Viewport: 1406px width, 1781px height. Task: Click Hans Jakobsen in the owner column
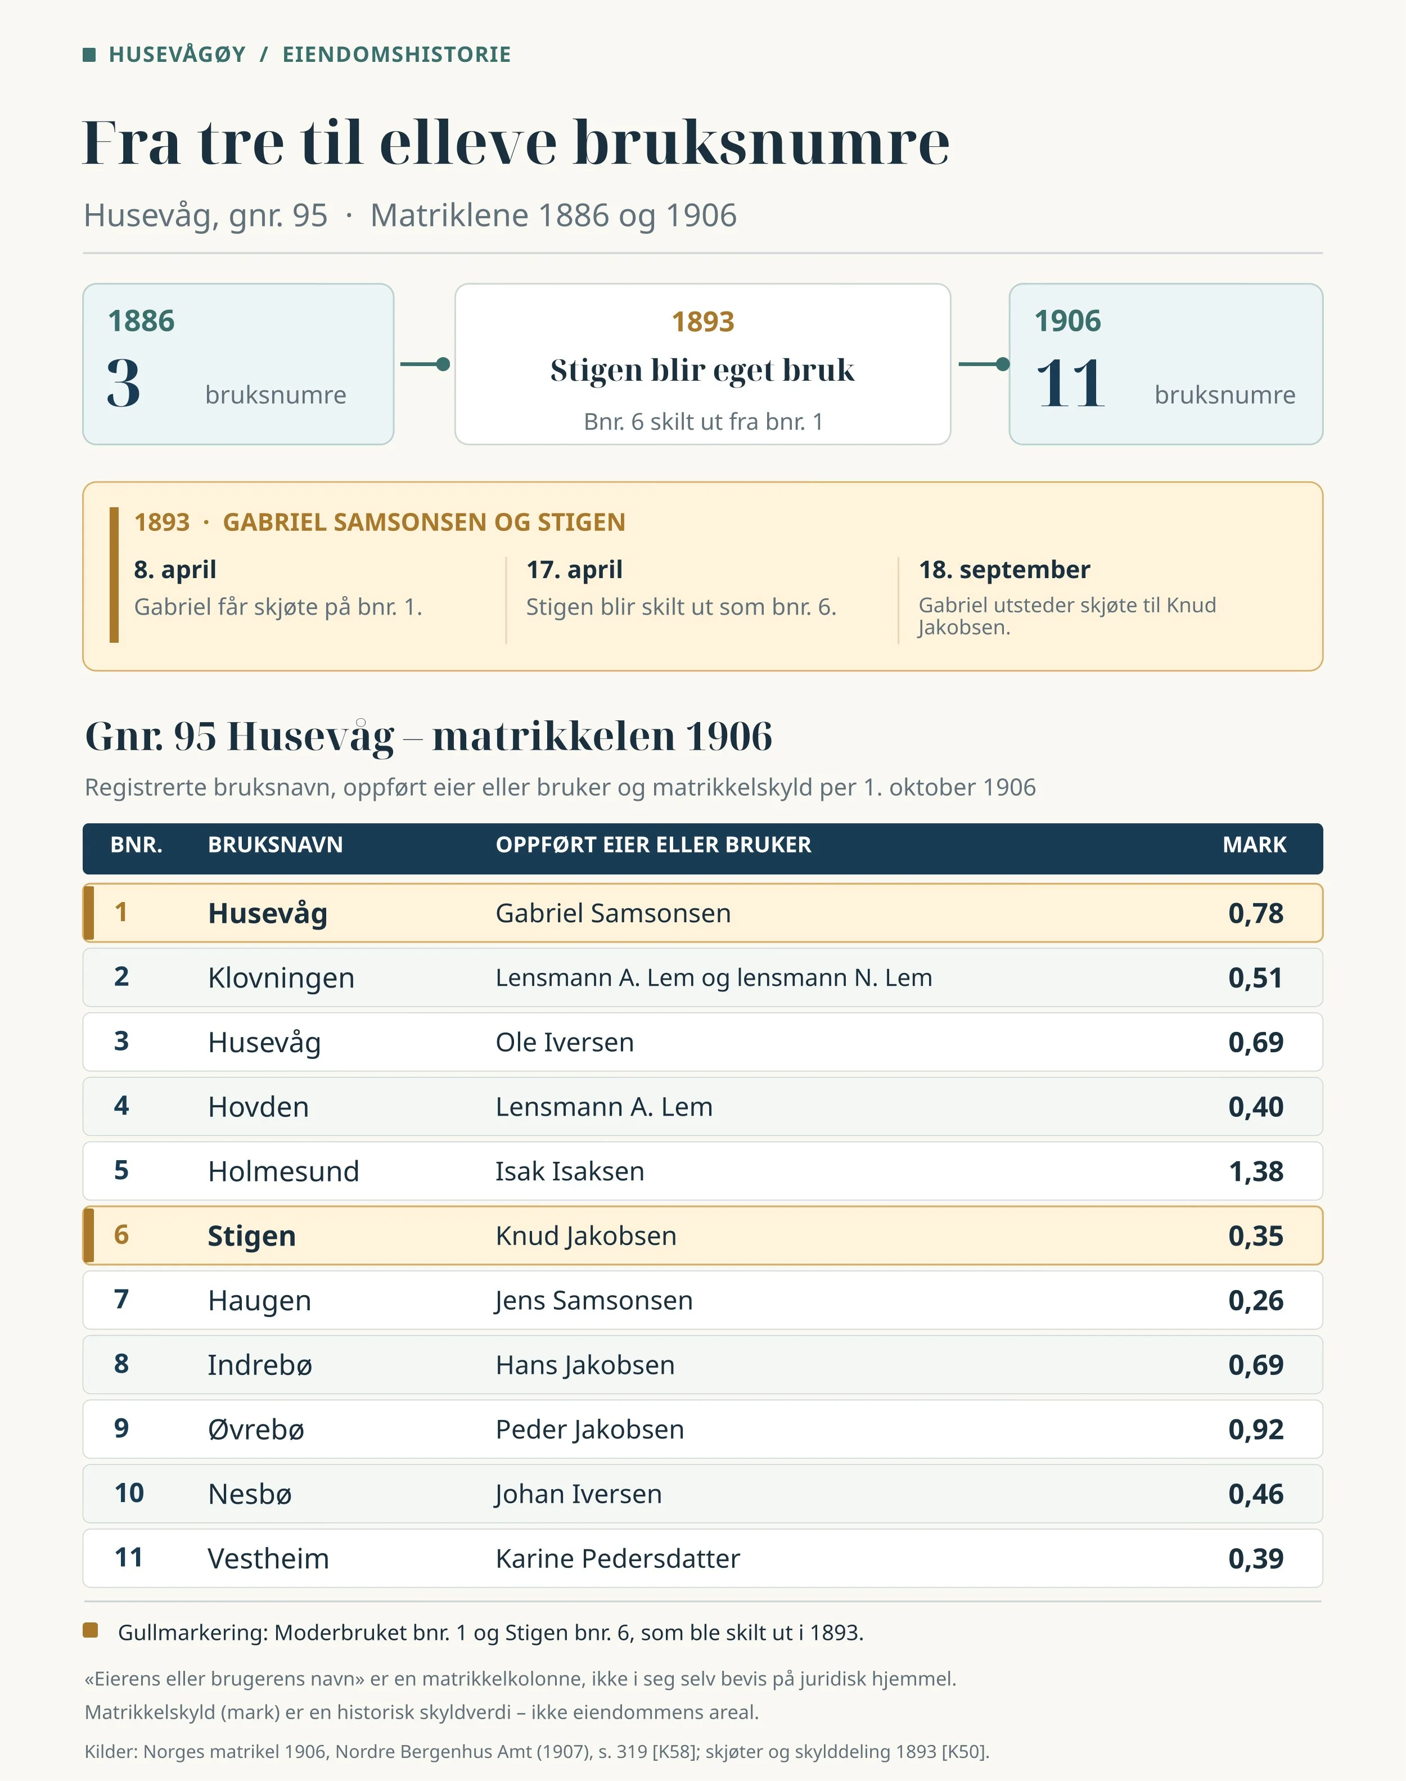click(585, 1365)
